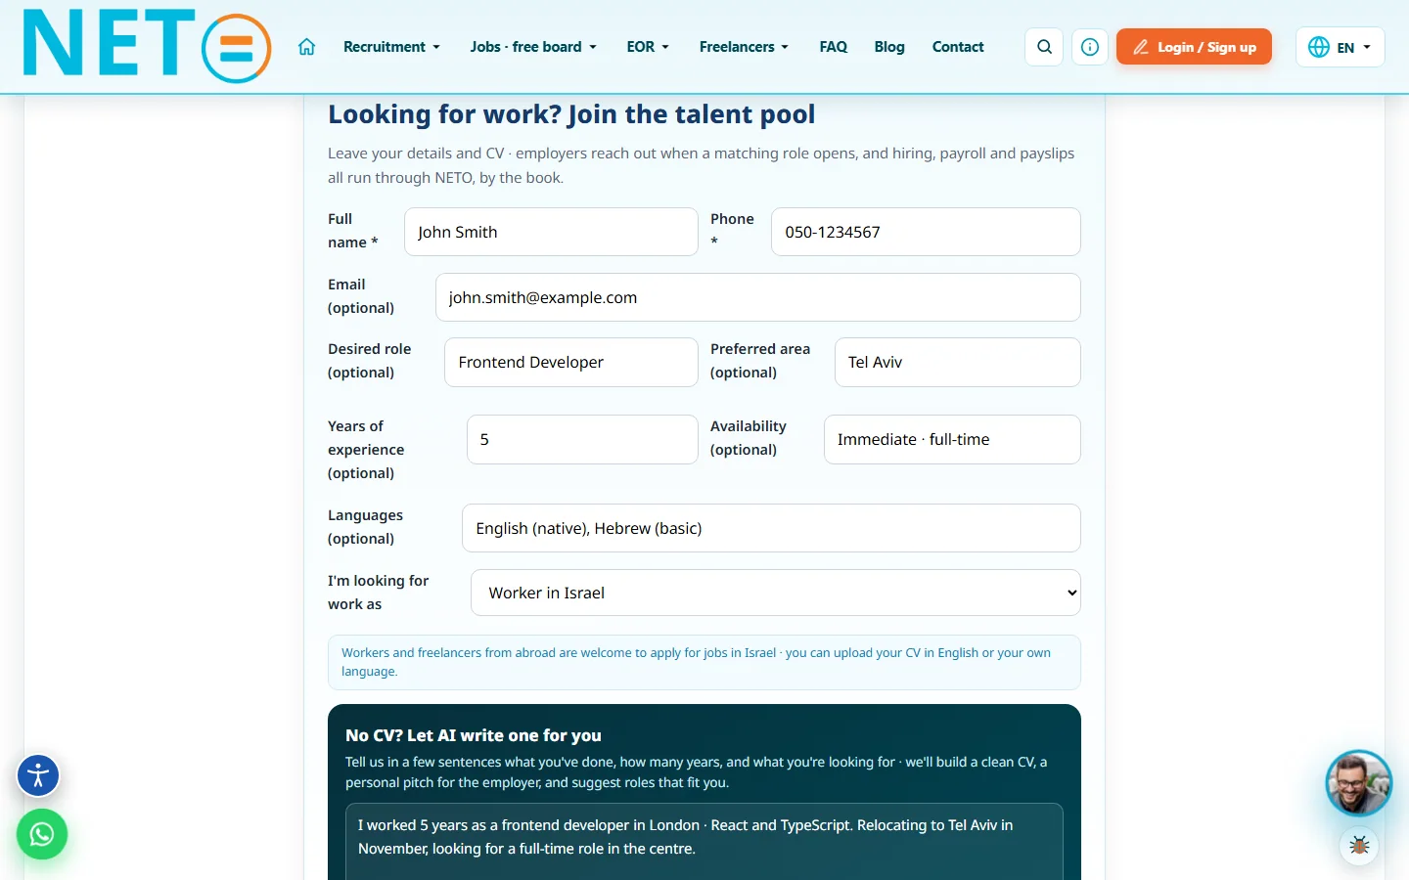Open the EN language selector

(x=1340, y=47)
